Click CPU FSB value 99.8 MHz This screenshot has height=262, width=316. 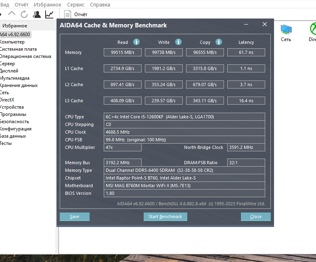coord(184,140)
